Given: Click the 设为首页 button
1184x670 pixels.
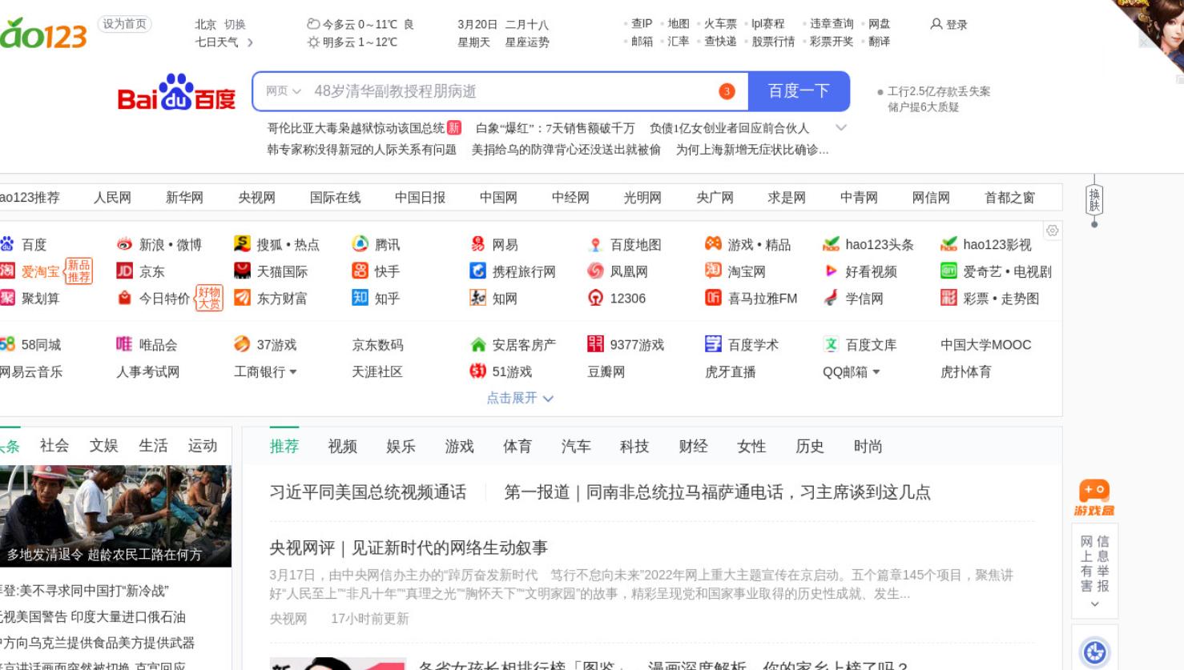Looking at the screenshot, I should [x=124, y=24].
